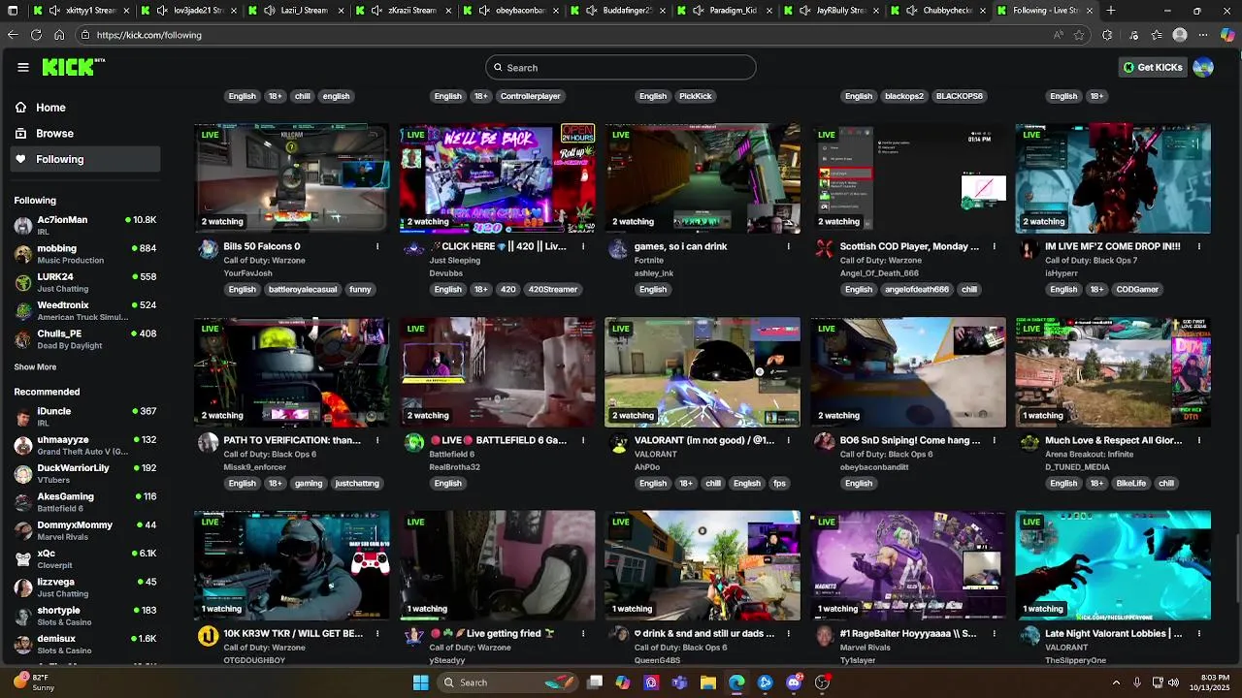
Task: Click the Search Kick input field
Action: coord(621,68)
